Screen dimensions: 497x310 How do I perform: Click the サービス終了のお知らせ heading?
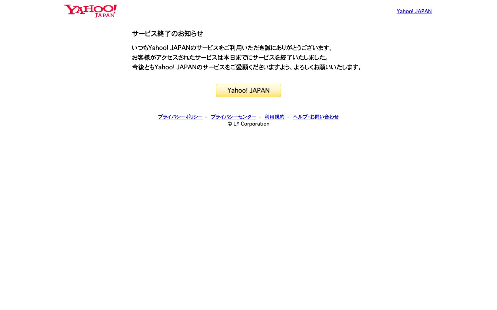tap(167, 34)
